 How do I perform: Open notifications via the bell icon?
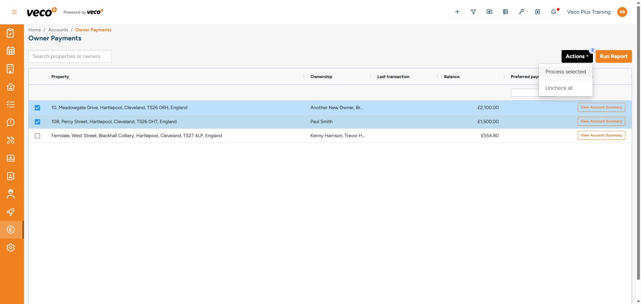click(554, 12)
